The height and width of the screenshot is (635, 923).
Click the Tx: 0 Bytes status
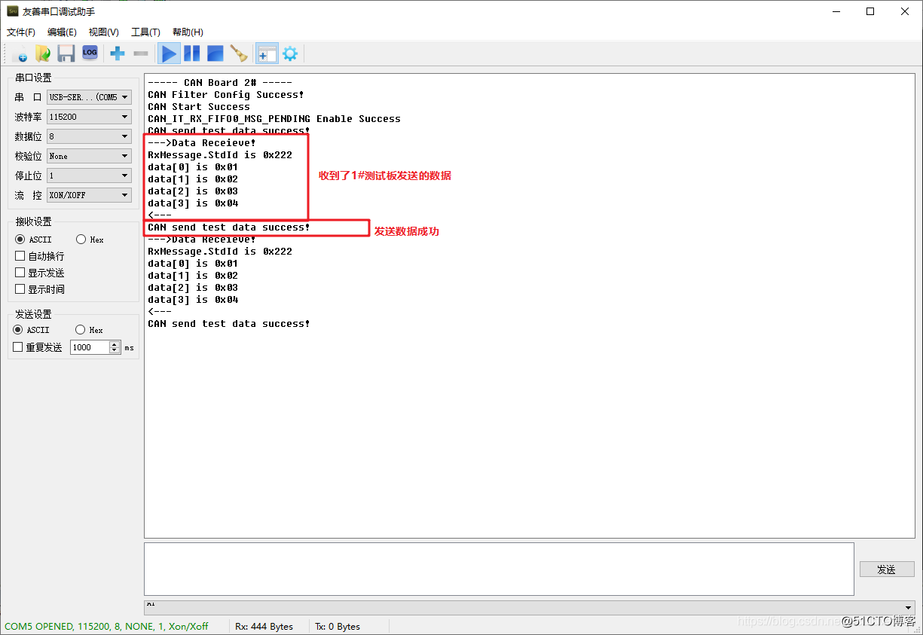click(x=338, y=626)
